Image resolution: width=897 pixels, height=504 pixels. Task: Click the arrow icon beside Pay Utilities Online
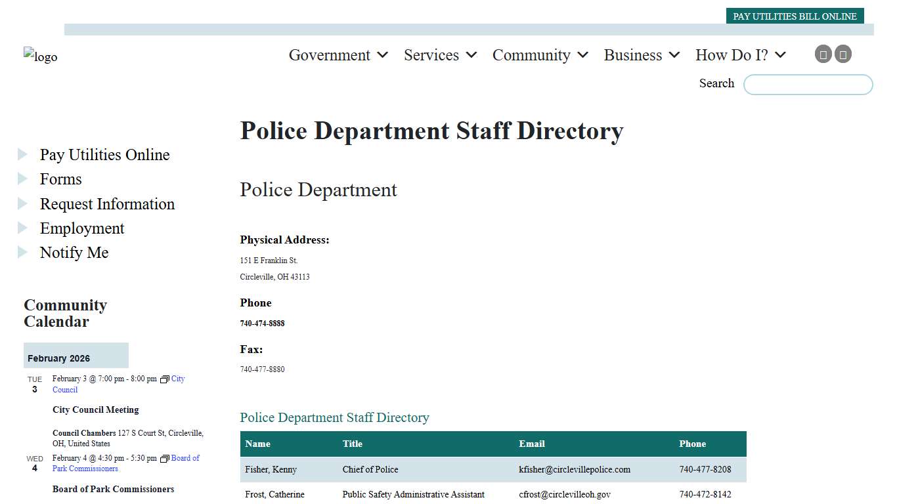coord(23,154)
